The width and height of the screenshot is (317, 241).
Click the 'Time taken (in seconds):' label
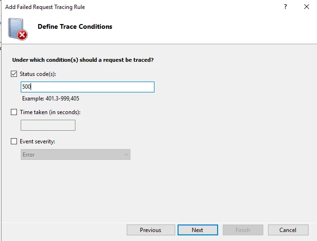(x=50, y=112)
